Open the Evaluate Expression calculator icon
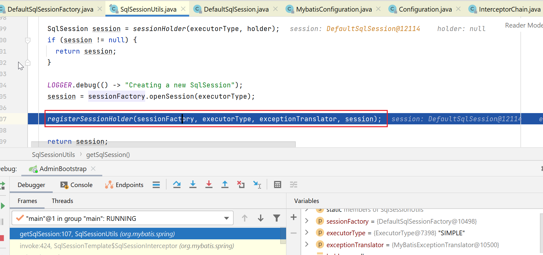This screenshot has width=543, height=255. pos(277,185)
